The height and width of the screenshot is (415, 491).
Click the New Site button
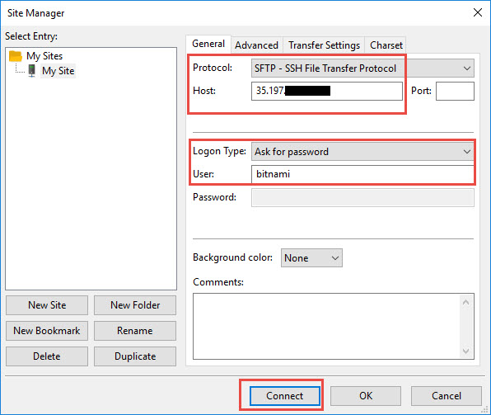pyautogui.click(x=47, y=305)
